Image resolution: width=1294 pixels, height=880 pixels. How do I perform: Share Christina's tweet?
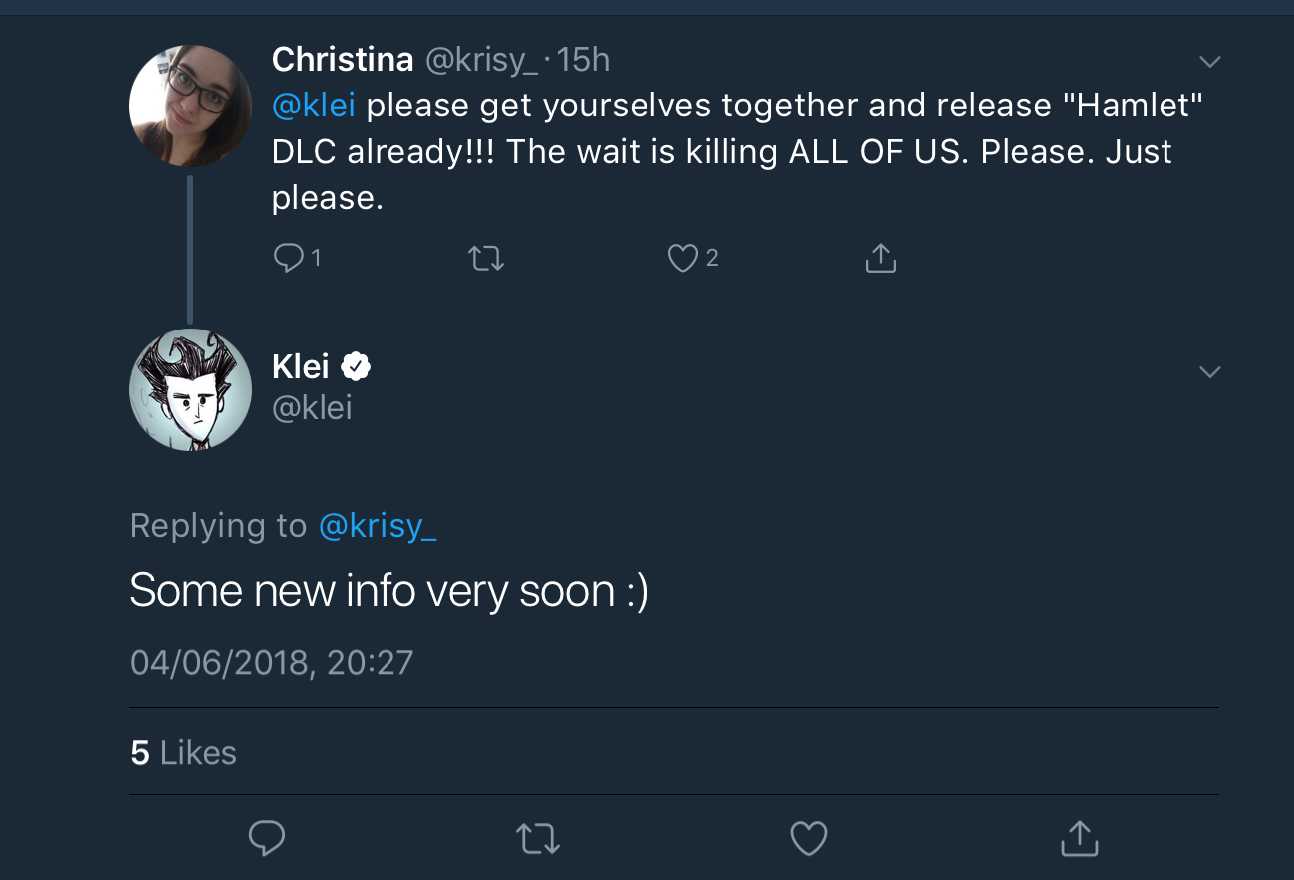pyautogui.click(x=880, y=259)
